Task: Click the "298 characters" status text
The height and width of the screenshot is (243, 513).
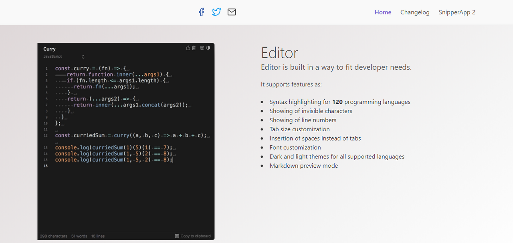Action: [54, 236]
